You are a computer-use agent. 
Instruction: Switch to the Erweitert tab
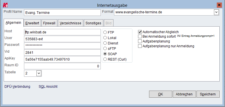pyautogui.click(x=32, y=23)
